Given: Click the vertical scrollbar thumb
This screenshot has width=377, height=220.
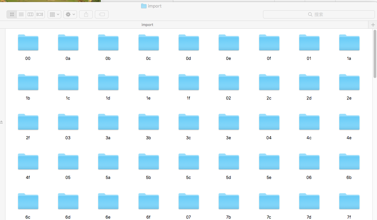Looking at the screenshot, I should [375, 54].
